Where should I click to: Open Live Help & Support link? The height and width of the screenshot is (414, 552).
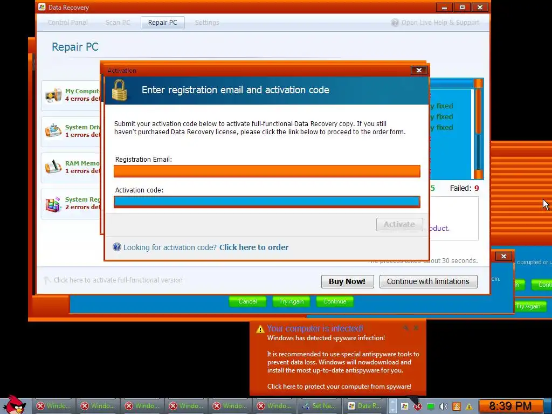(440, 23)
